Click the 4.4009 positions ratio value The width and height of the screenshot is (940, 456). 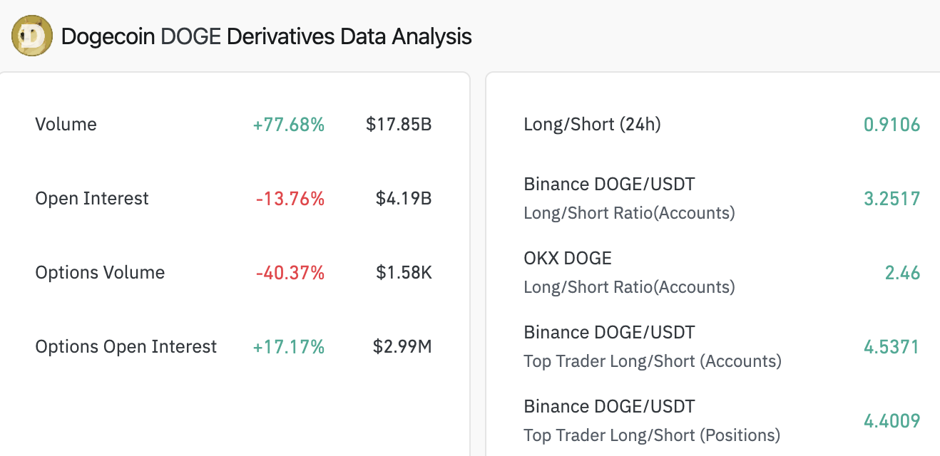pos(892,420)
